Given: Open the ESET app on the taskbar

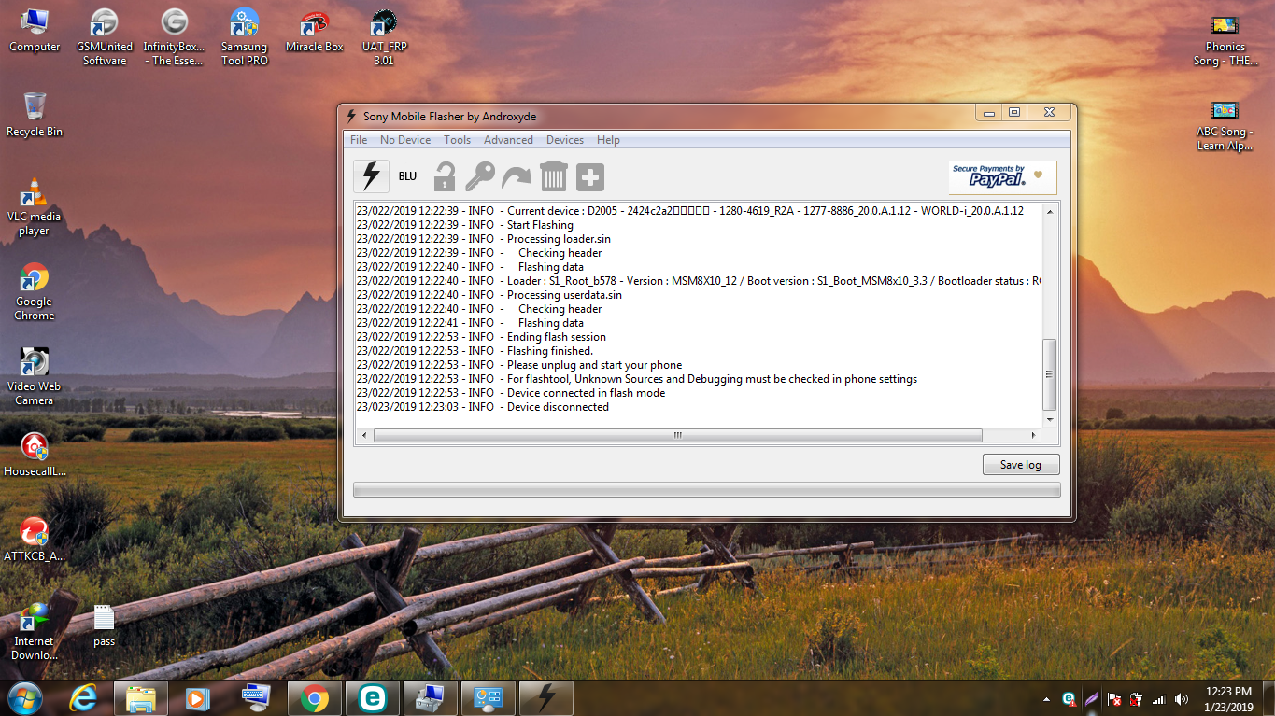Looking at the screenshot, I should click(373, 698).
